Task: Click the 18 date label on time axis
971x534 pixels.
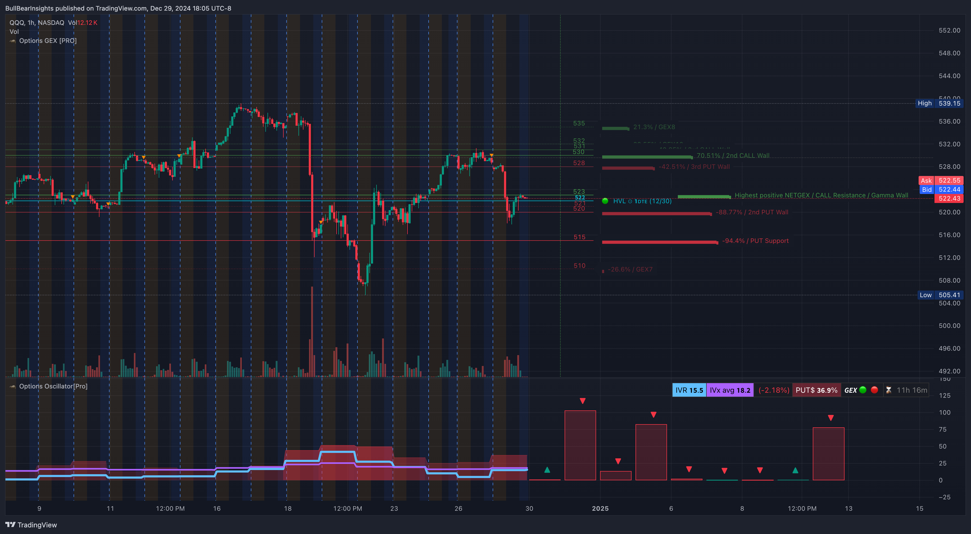Action: pyautogui.click(x=288, y=509)
